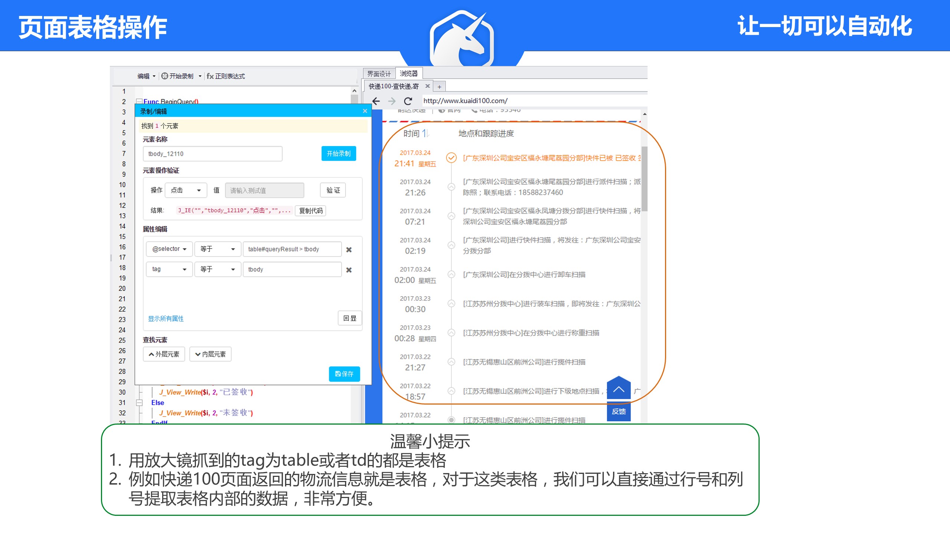Remove the @selector attribute row
This screenshot has height=534, width=950.
[349, 250]
